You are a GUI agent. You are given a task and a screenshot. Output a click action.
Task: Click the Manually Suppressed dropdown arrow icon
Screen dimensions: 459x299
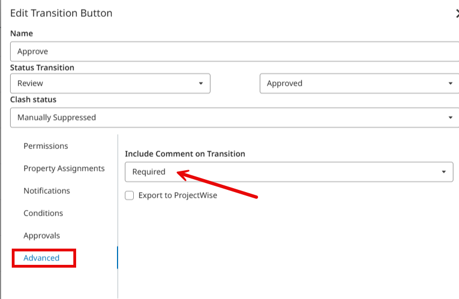click(x=451, y=118)
